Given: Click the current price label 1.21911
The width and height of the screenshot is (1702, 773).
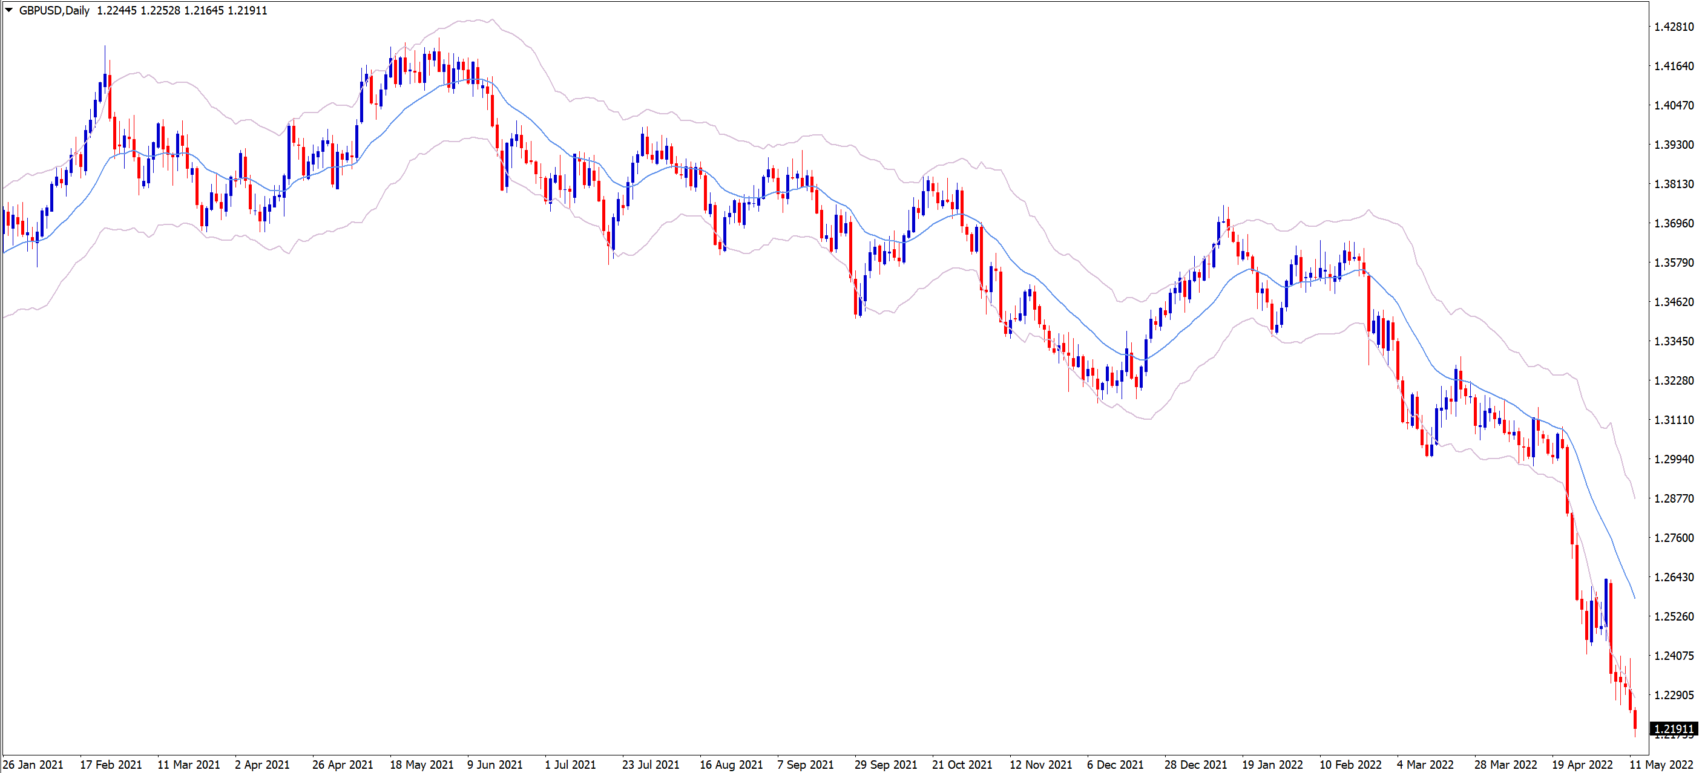Looking at the screenshot, I should 1674,729.
